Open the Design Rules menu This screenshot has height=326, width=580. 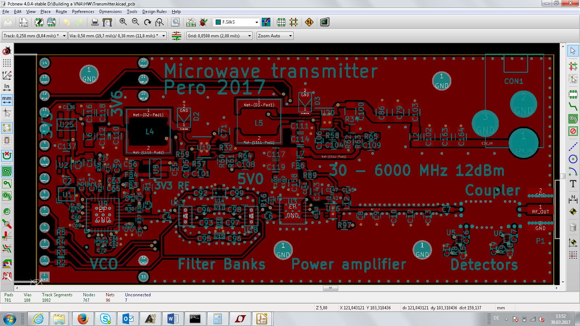[x=154, y=12]
